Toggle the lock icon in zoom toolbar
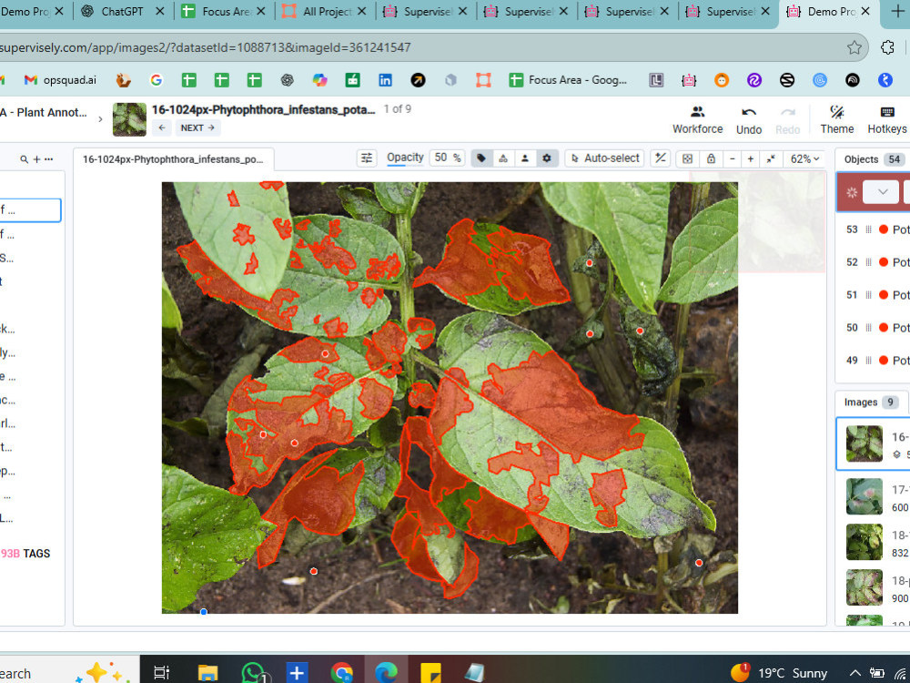This screenshot has width=910, height=683. [711, 158]
